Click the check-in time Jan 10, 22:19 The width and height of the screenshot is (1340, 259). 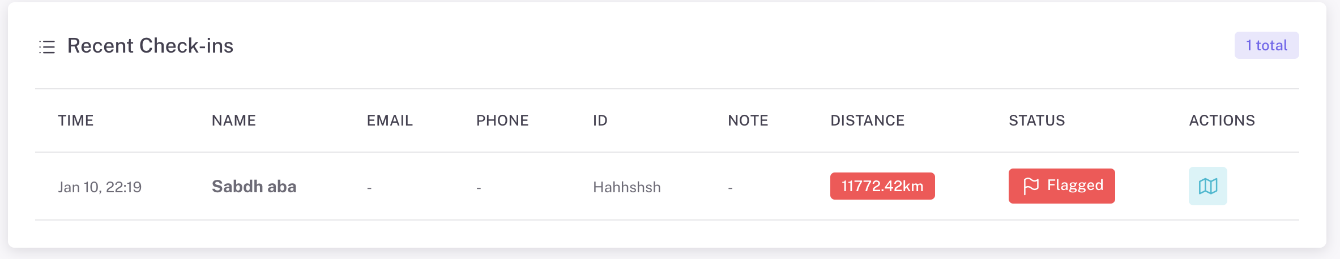pos(100,187)
